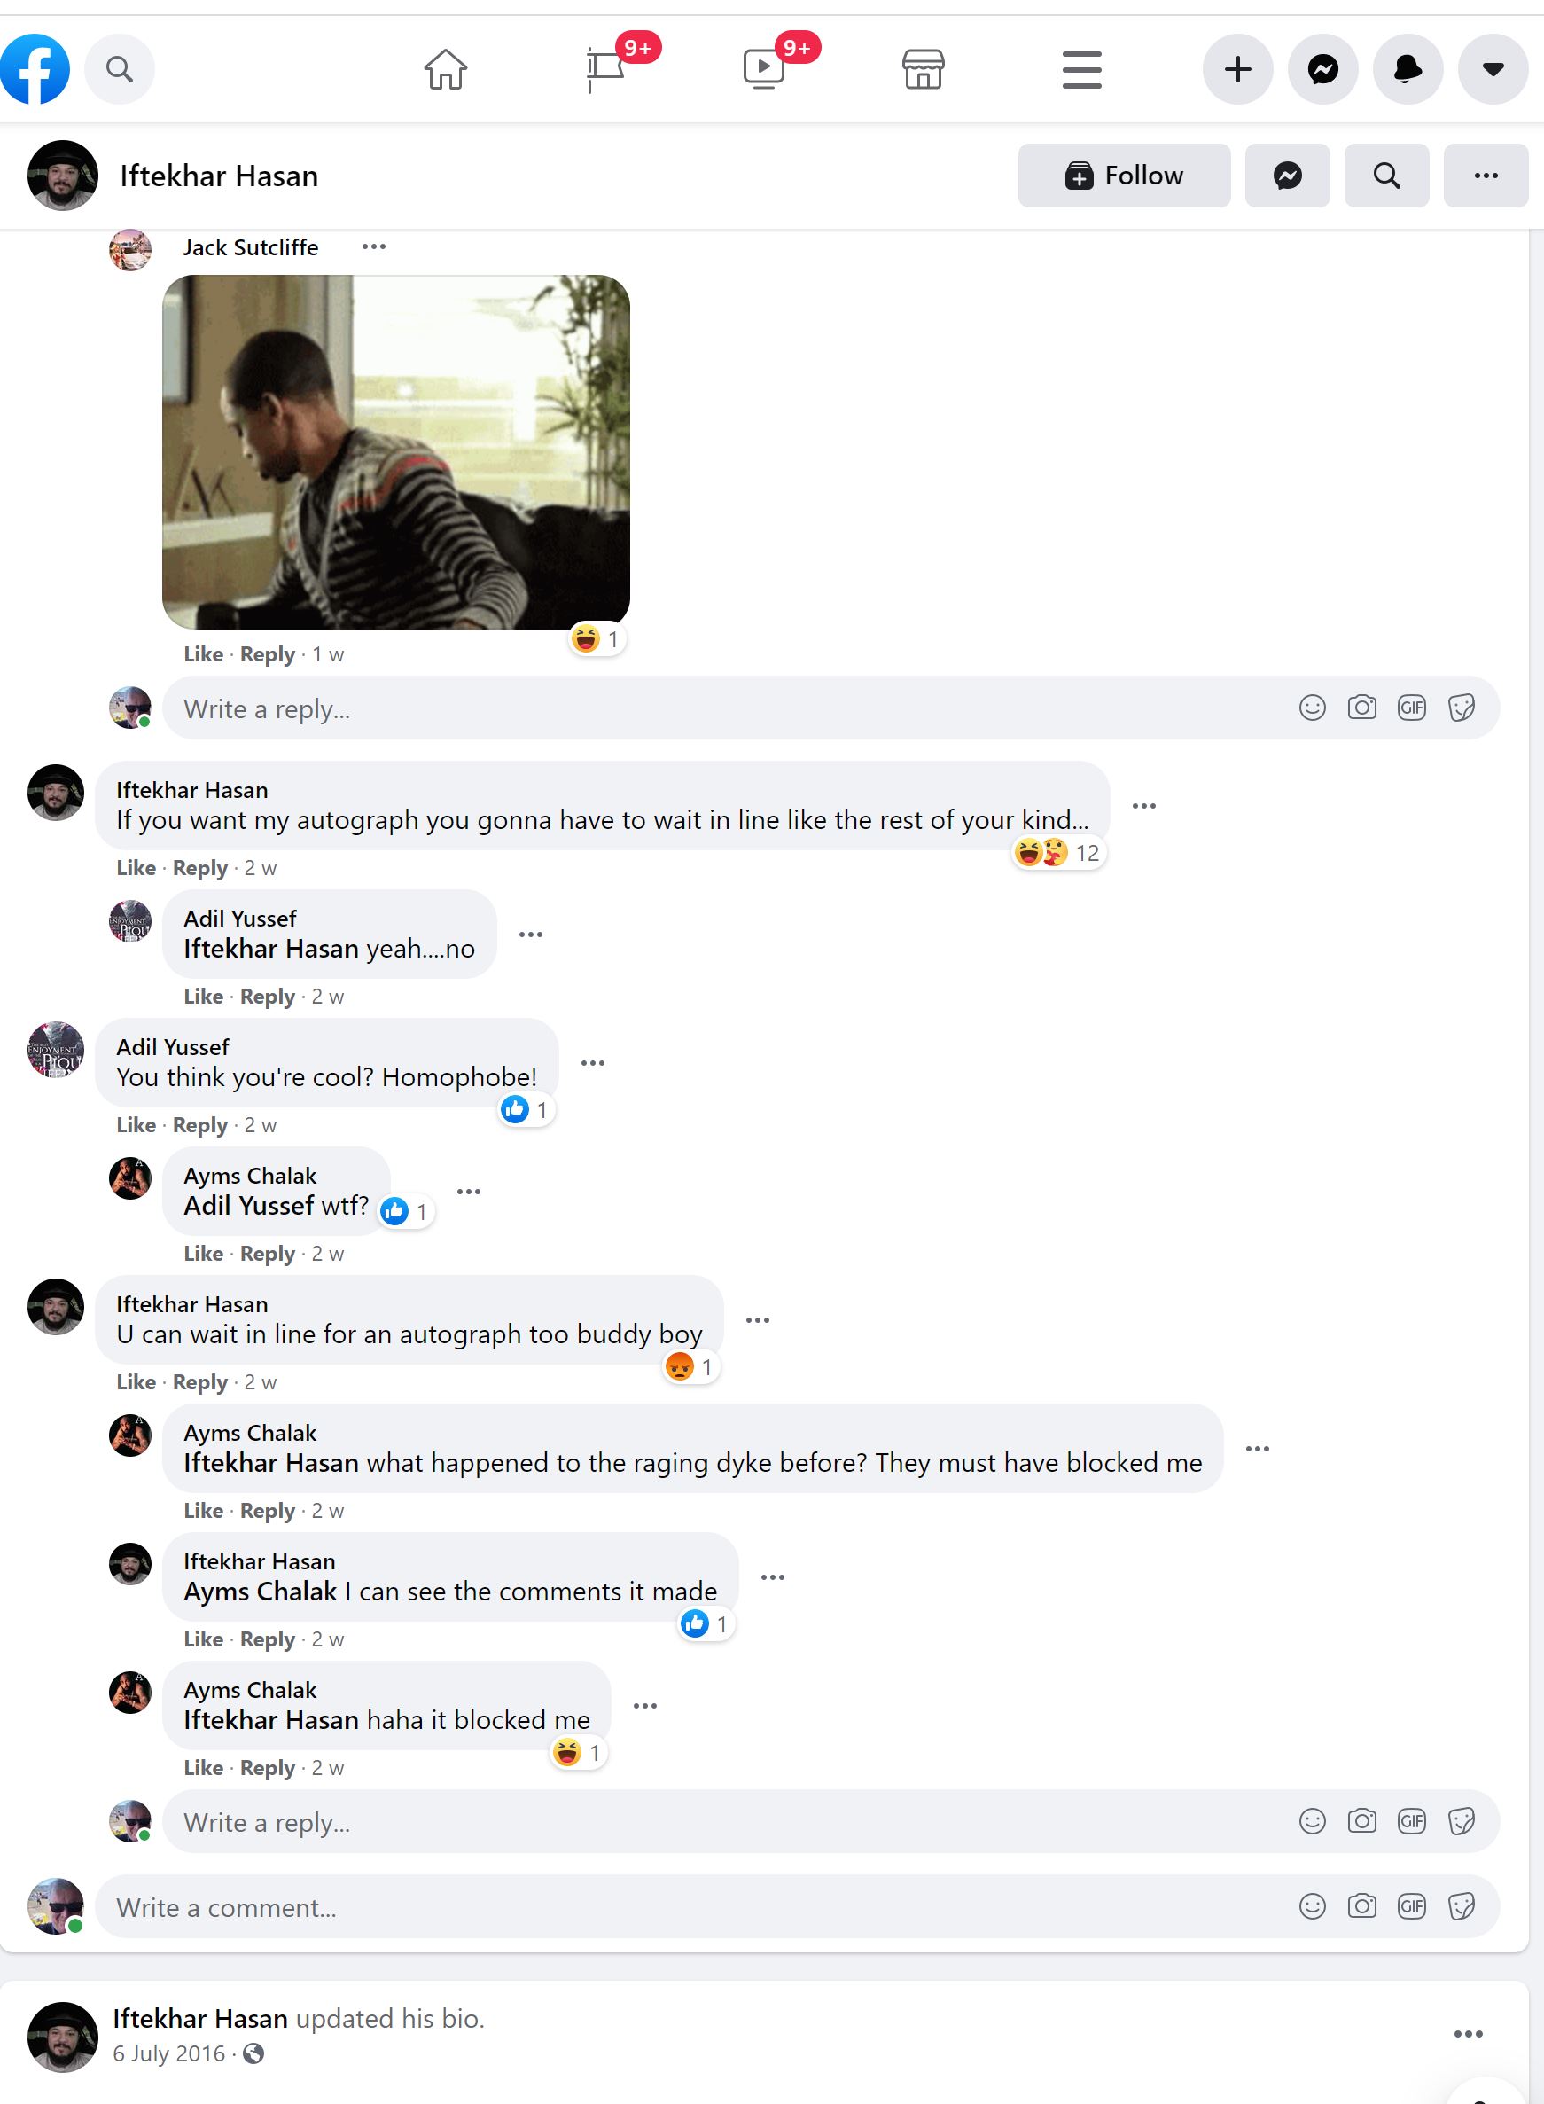Open the Marketplace storefront icon

pyautogui.click(x=923, y=69)
